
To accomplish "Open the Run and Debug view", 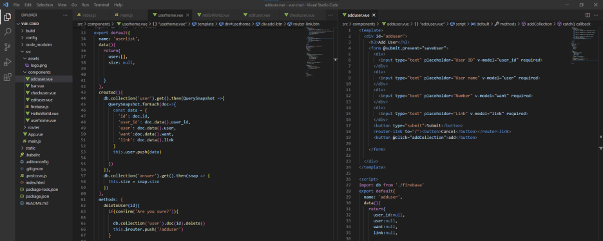I will (x=7, y=62).
